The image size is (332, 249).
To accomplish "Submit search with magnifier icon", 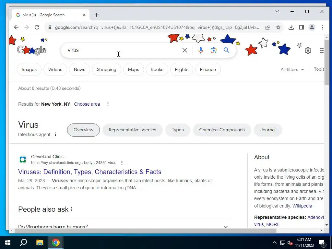I will click(x=227, y=50).
